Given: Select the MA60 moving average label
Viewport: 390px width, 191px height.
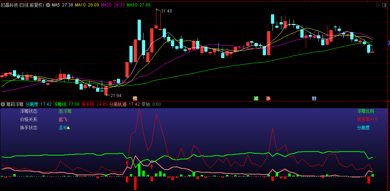Looking at the screenshot, I should 138,5.
